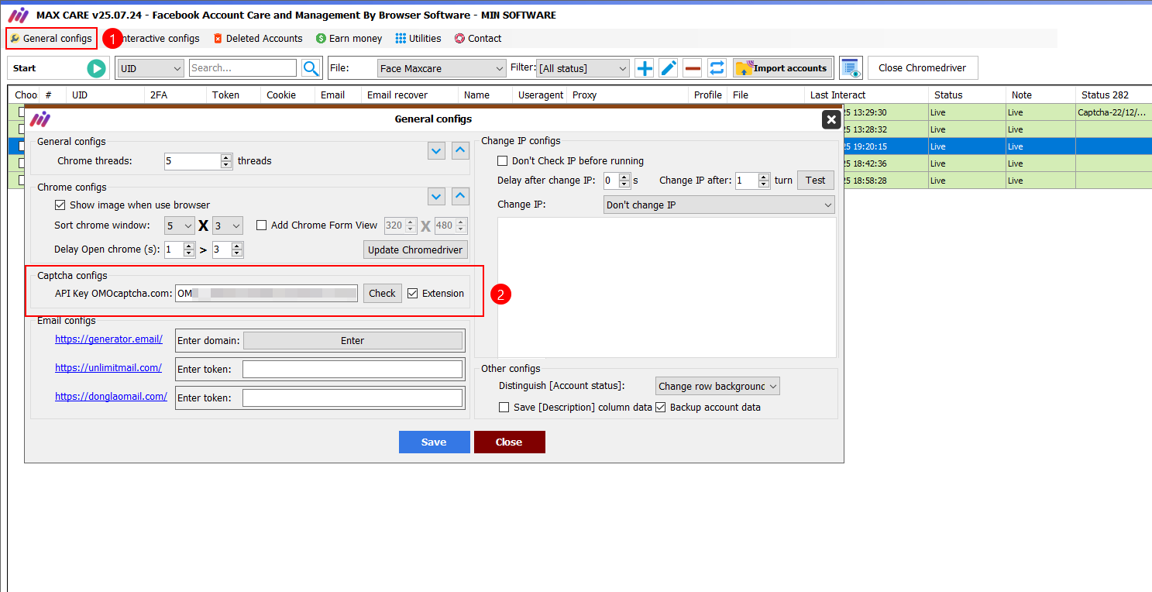Screen dimensions: 1152x592
Task: Click the Email recover column header
Action: pyautogui.click(x=409, y=95)
